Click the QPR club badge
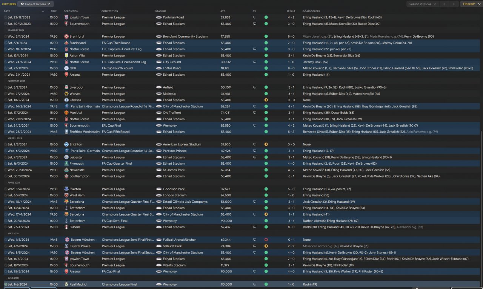 (x=66, y=68)
